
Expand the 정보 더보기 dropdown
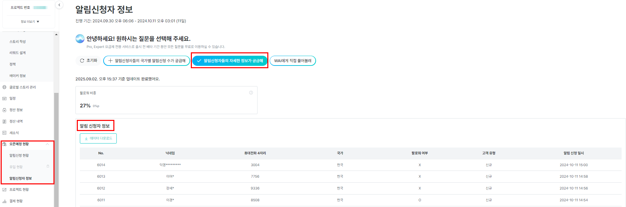30,22
